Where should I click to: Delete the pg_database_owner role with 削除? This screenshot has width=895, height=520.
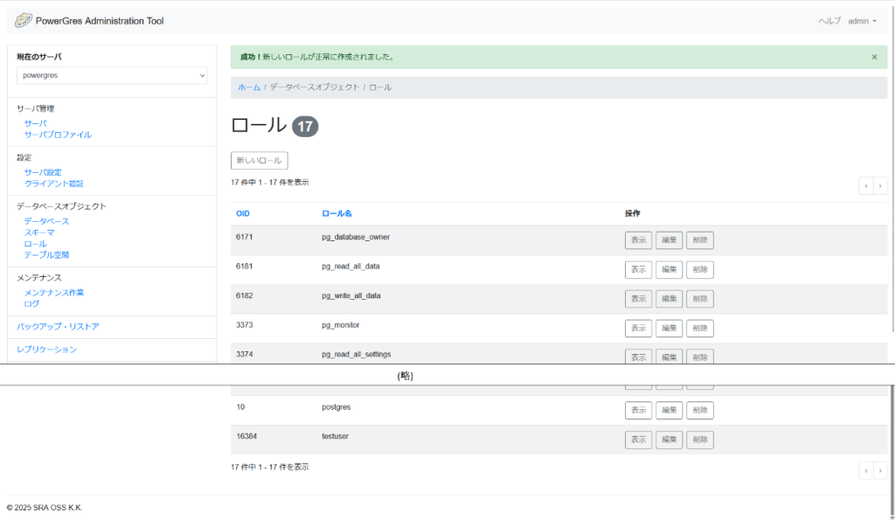[700, 240]
